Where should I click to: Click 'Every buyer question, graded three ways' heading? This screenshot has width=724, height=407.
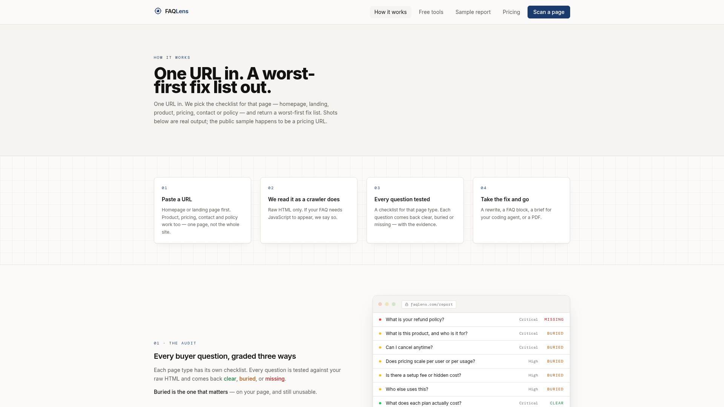point(225,356)
